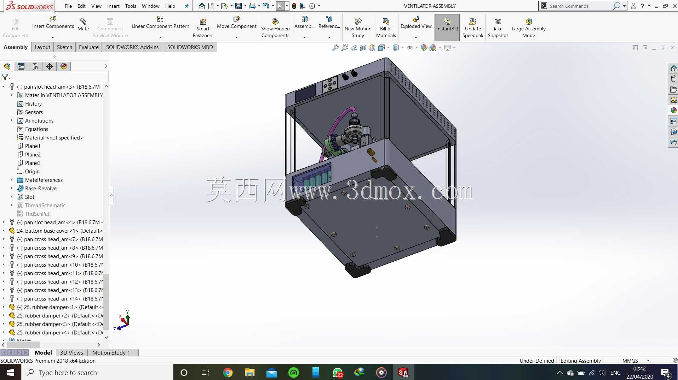Collapse pan slot head_am<3> node
678x380 pixels.
4,87
